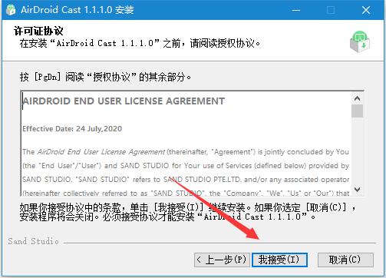Image resolution: width=386 pixels, height=278 pixels.
Task: Click the 取消(C) cancel button
Action: click(x=345, y=260)
